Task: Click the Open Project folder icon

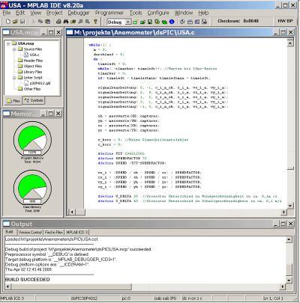Action: [x=142, y=22]
